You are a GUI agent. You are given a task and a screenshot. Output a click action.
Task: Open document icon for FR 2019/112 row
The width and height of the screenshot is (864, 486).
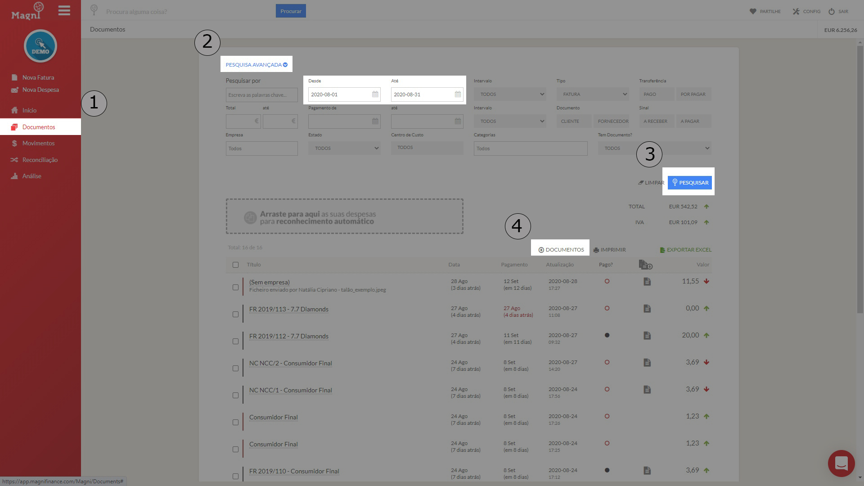coord(647,336)
